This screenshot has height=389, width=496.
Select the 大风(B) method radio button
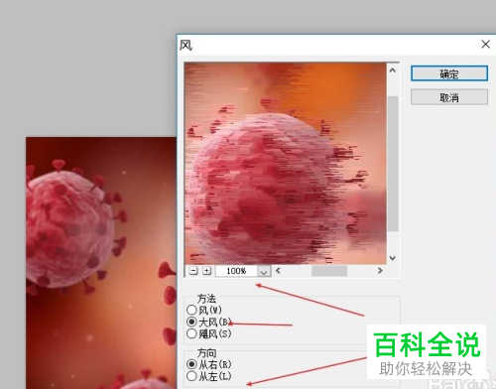tap(191, 322)
